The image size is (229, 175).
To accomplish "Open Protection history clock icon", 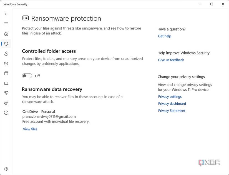I will [x=6, y=113].
